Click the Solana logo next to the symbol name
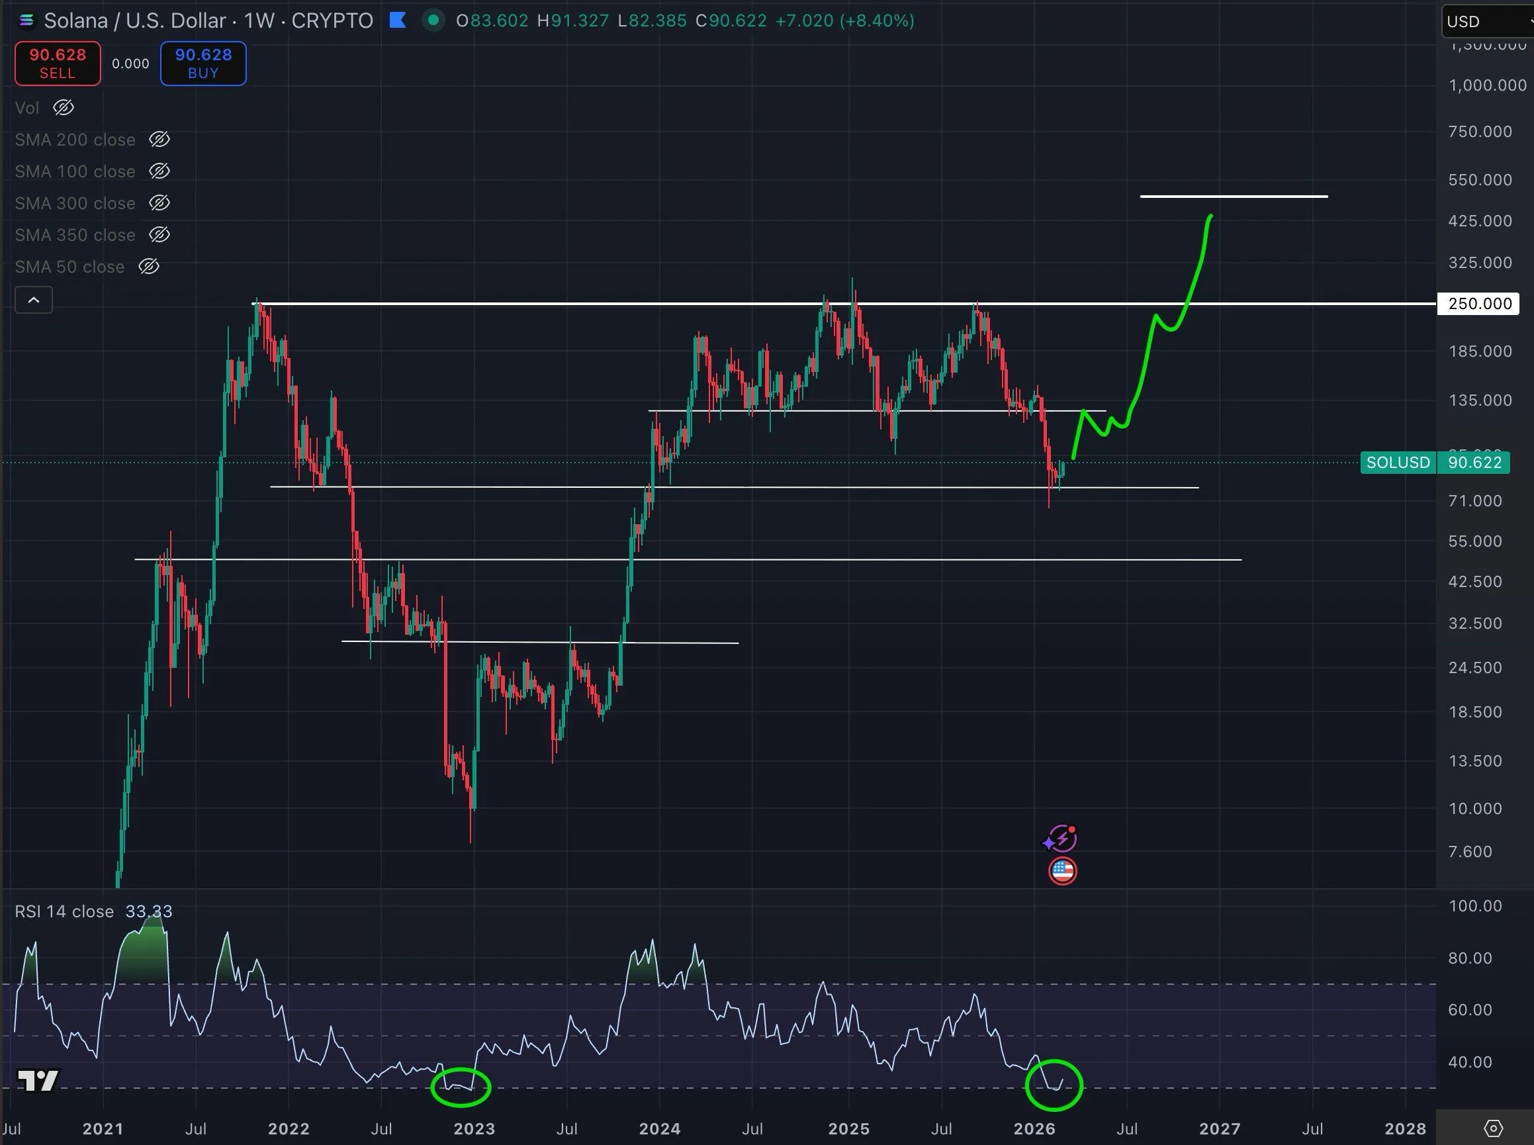 pyautogui.click(x=26, y=20)
